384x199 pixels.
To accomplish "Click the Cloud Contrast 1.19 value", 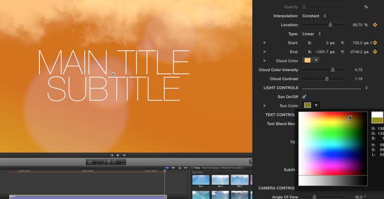I will coord(359,79).
